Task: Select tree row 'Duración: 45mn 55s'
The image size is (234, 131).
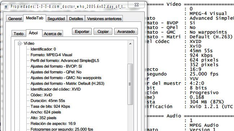Action: tap(48, 101)
